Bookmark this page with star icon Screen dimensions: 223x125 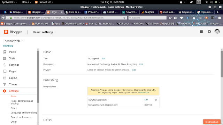(170, 18)
